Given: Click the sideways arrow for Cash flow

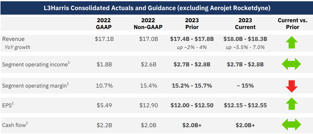Looking at the screenshot, I should coord(292,125).
